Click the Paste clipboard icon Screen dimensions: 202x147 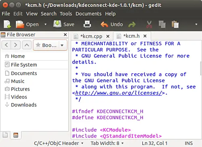tap(175, 24)
